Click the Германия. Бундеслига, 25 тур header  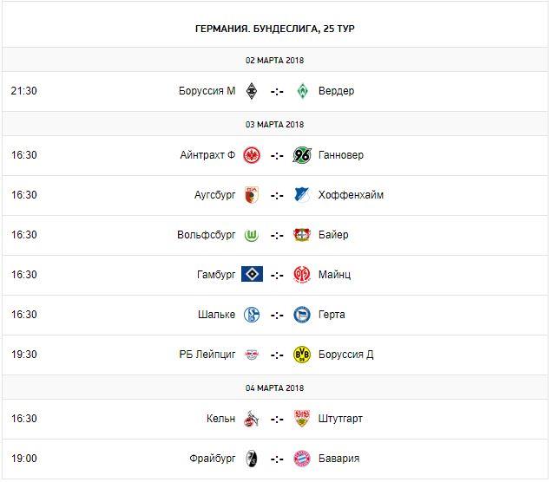click(276, 29)
